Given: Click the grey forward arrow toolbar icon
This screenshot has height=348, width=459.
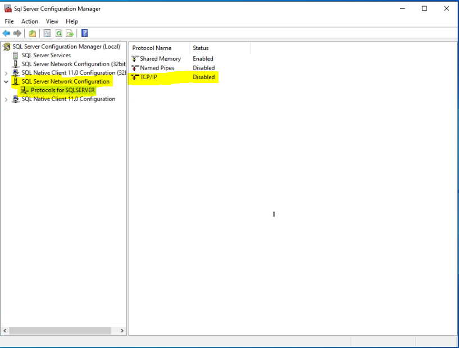Looking at the screenshot, I should 17,33.
